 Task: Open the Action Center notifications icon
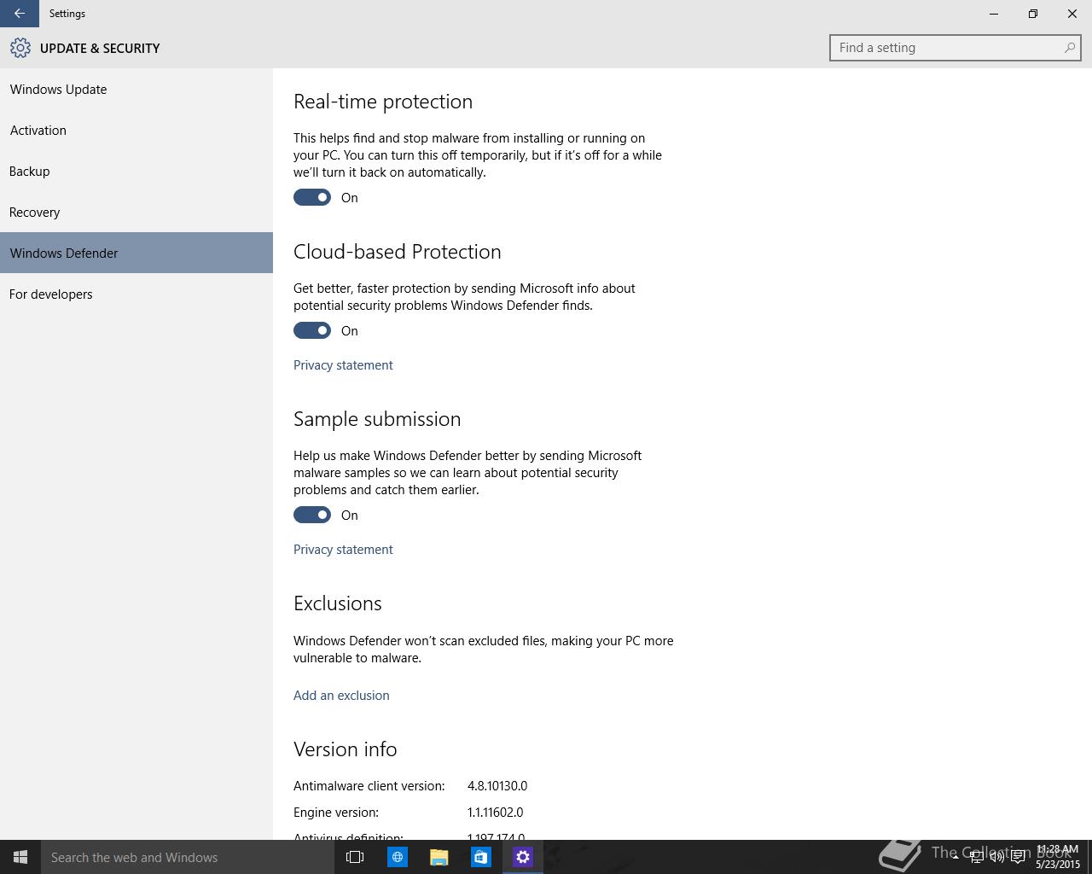coord(1018,857)
